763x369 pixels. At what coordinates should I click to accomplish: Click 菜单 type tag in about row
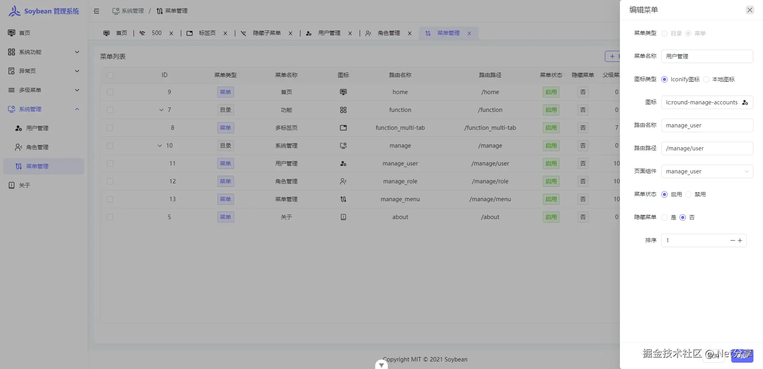[x=225, y=217]
